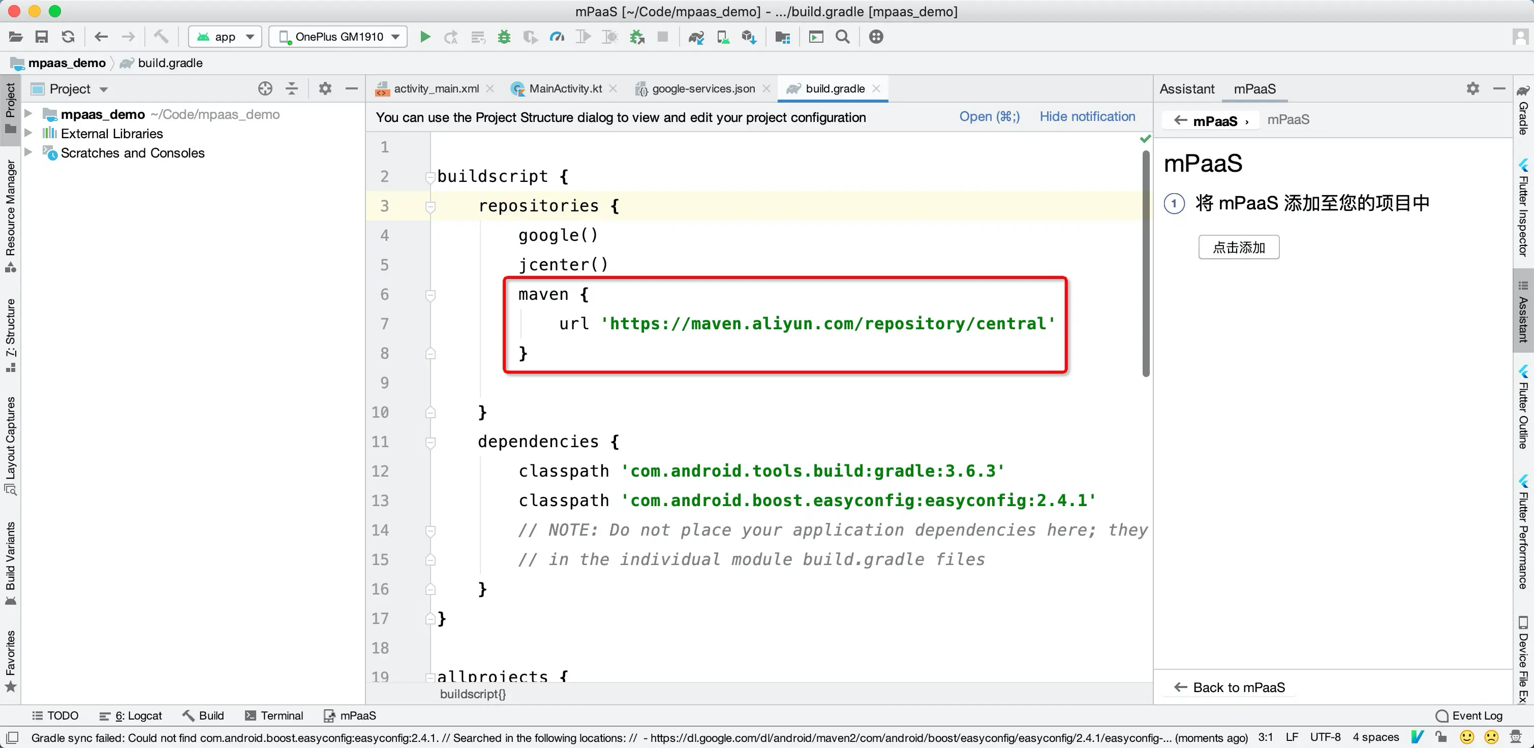Open Project panel settings gear
Screen dimensions: 1534x748
[x=325, y=89]
